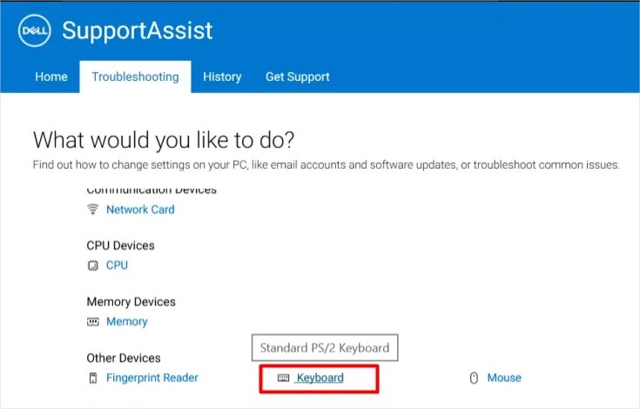640x409 pixels.
Task: Click the Standard PS/2 Keyboard tooltip
Action: [325, 348]
